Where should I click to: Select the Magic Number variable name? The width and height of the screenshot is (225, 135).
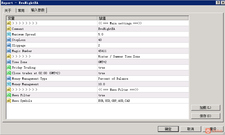[22, 51]
